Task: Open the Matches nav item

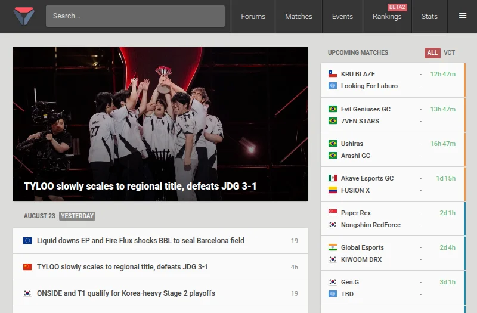Action: click(x=299, y=17)
